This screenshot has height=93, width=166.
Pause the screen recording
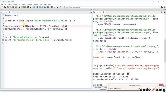[110, 89]
